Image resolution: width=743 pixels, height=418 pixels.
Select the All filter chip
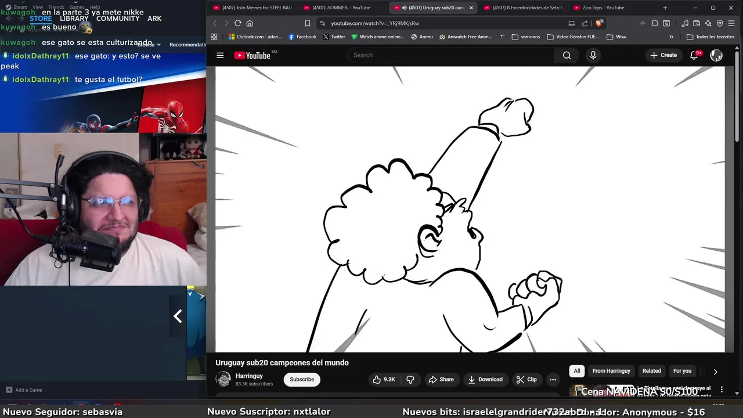pos(576,371)
